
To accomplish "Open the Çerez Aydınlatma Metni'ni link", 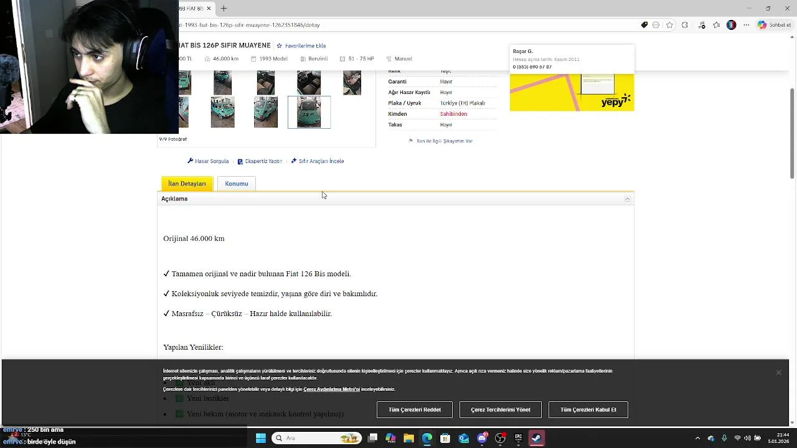I will point(331,390).
